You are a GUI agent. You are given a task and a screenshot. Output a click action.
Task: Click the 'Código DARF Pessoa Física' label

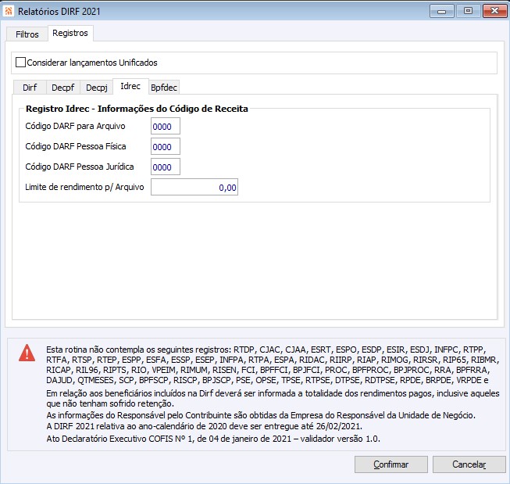(x=76, y=146)
